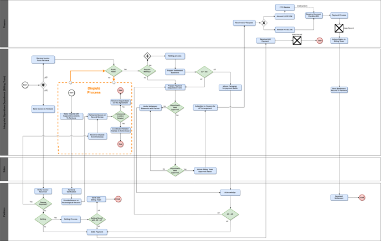Select the Netting diamond in Partners lane
Image resolution: width=381 pixels, height=241 pixels.
click(43, 219)
